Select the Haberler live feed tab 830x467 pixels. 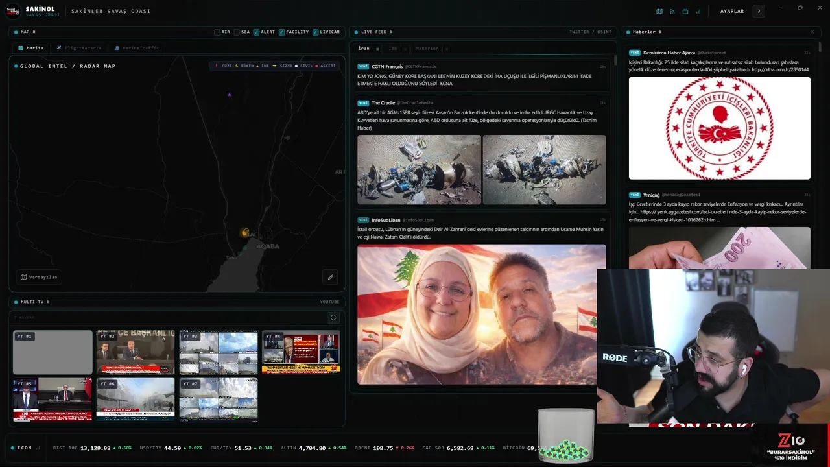pos(427,49)
